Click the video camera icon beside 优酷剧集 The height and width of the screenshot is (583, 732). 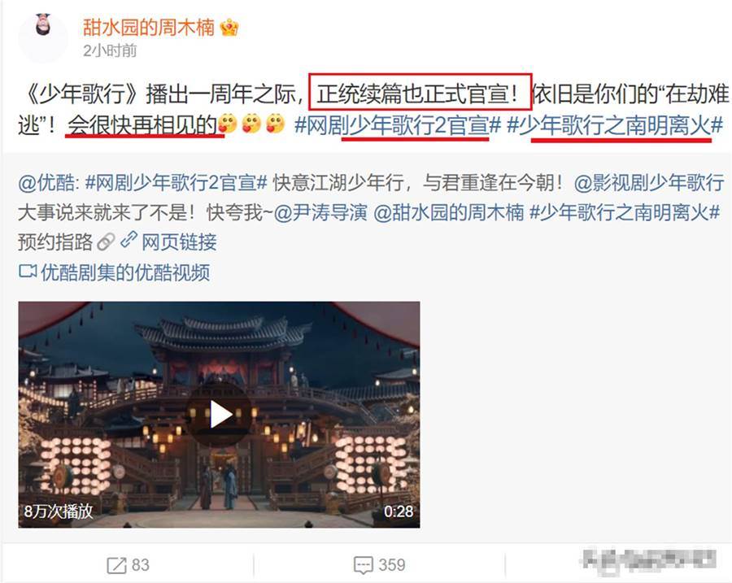28,272
